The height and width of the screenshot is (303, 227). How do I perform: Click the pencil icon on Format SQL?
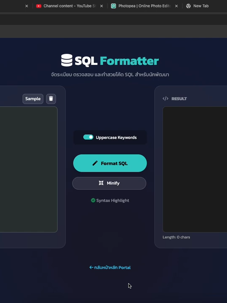[95, 163]
